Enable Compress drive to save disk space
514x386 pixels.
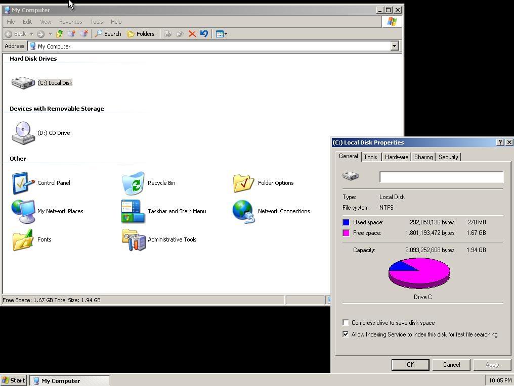(x=346, y=322)
